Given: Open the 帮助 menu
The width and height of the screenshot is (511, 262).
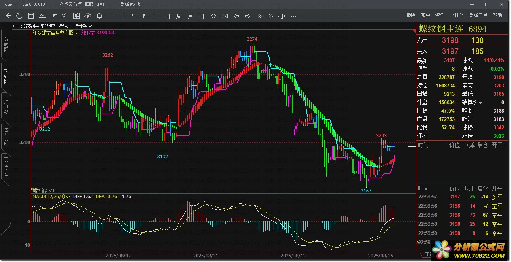Looking at the screenshot, I should 497,16.
